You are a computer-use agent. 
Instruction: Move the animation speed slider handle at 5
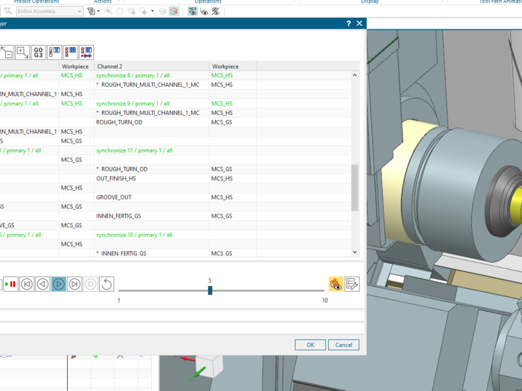210,290
